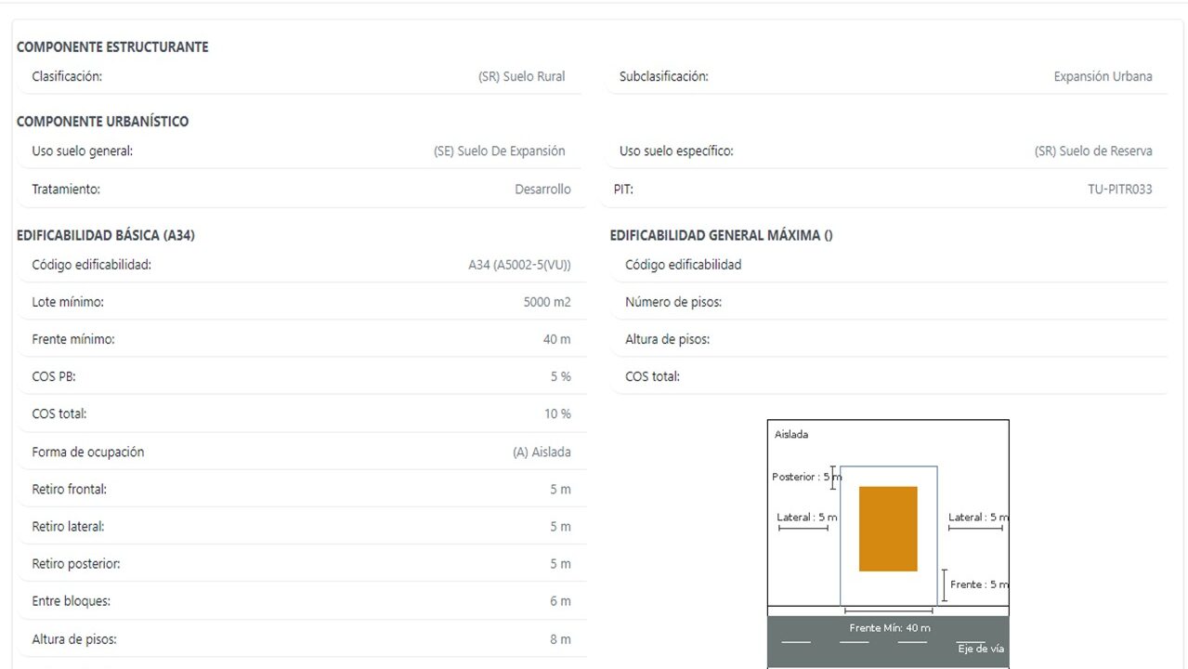Screen dimensions: 1188x669
Task: Select the COMPONENTE URBANÍSTICO heading
Action: click(102, 122)
